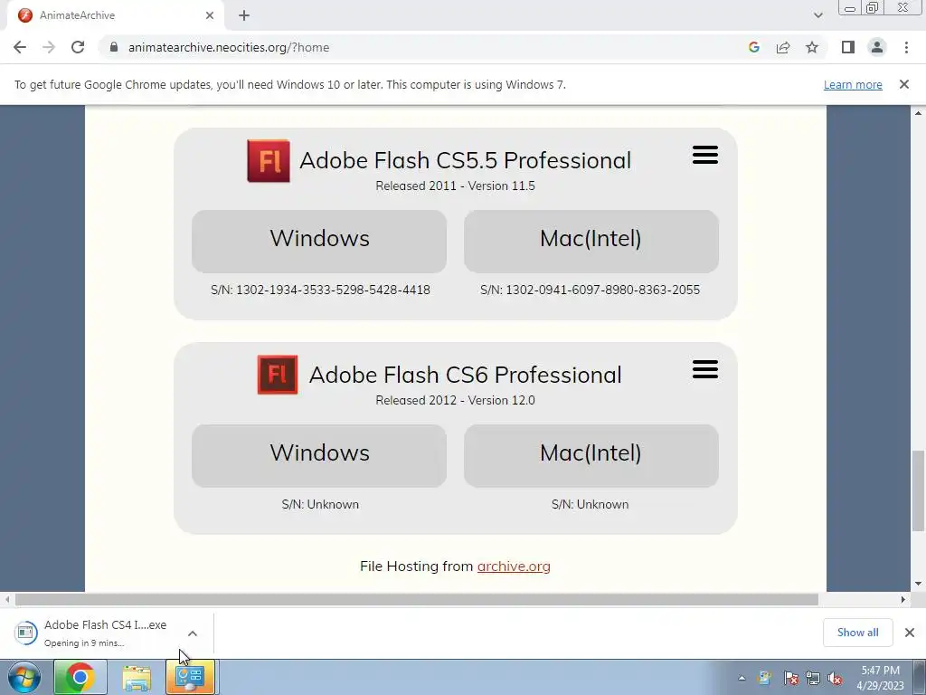Open hamburger menu for Flash CS5.5 Professional
This screenshot has width=926, height=695.
[705, 155]
